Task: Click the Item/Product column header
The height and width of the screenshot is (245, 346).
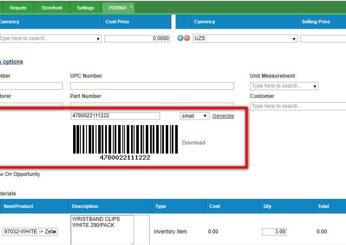Action: click(x=35, y=206)
